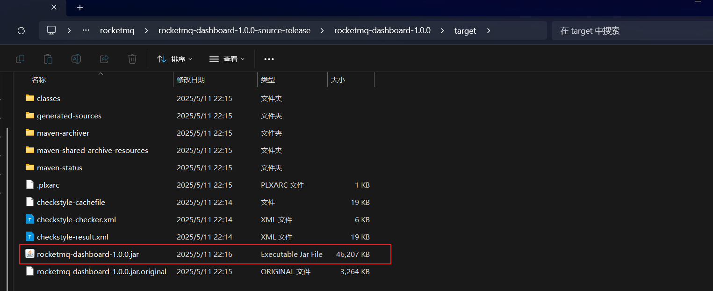The image size is (713, 291).
Task: Select the rocketmq-dashboard-1.0.0.jar.original file icon
Action: pos(30,271)
